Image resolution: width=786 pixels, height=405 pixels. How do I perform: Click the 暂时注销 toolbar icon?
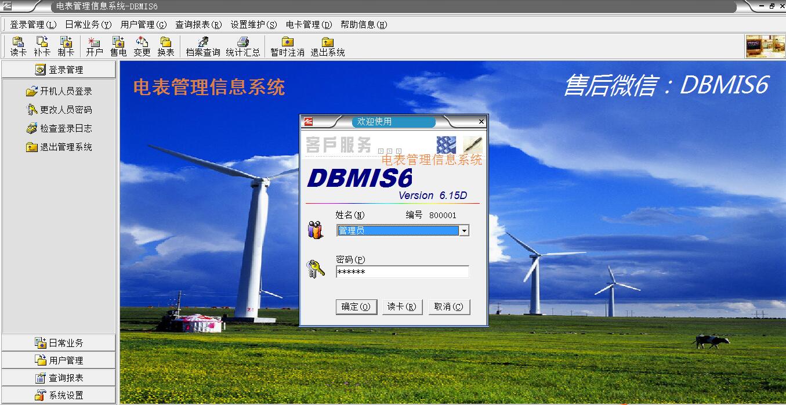[x=287, y=46]
